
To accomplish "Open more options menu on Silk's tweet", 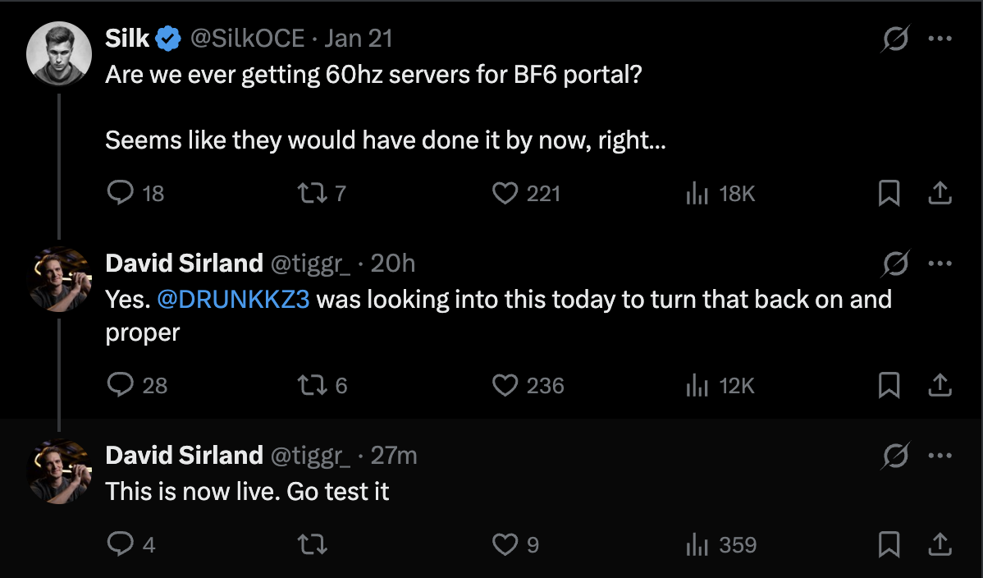I will [x=940, y=39].
